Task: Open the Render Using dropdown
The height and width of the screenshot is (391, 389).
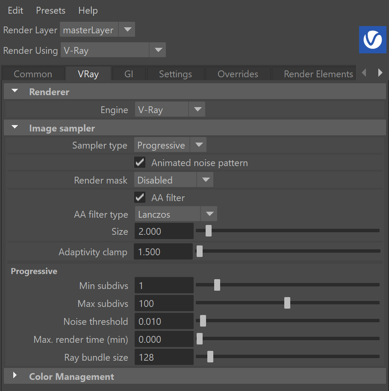Action: (113, 50)
